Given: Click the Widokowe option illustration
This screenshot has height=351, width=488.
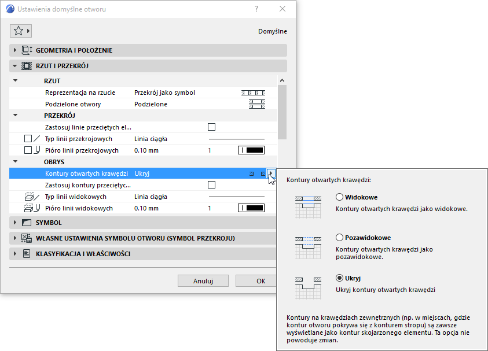Looking at the screenshot, I should tap(308, 208).
